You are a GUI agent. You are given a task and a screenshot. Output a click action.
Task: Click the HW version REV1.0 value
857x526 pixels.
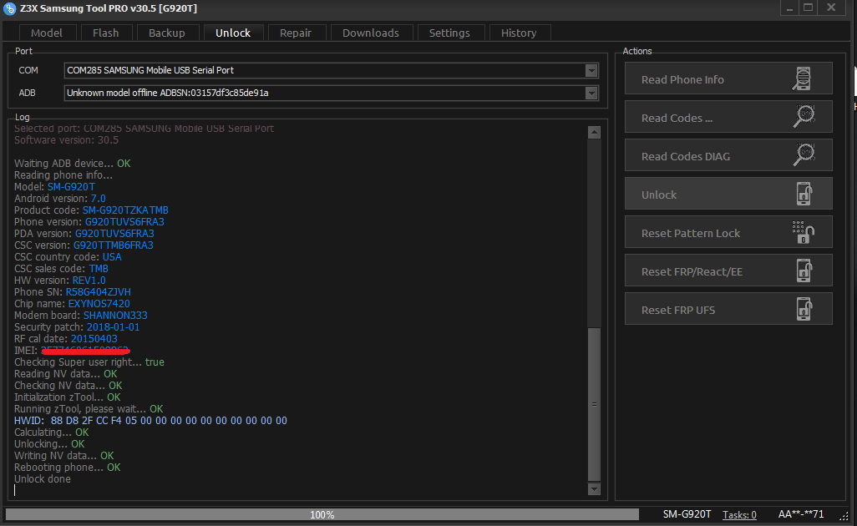coord(89,281)
